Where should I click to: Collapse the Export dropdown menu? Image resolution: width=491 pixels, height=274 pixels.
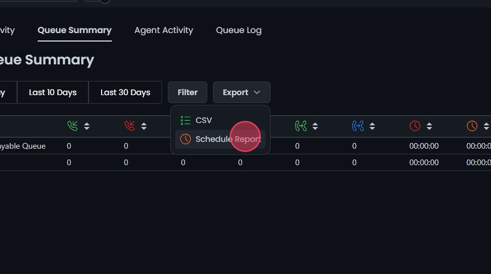[x=242, y=92]
